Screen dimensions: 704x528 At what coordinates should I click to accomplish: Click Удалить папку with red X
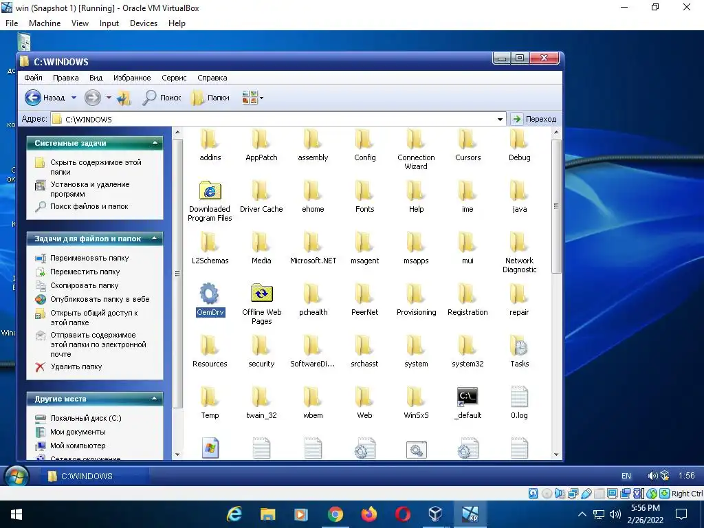click(76, 367)
